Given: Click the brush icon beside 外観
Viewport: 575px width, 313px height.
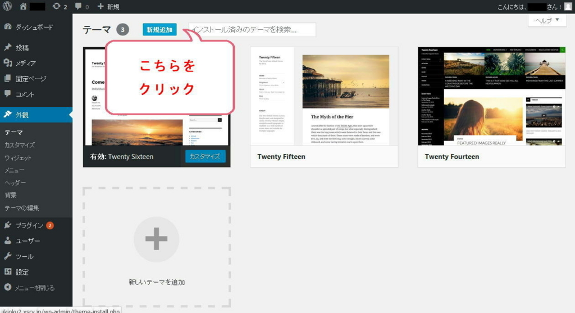Looking at the screenshot, I should click(8, 114).
